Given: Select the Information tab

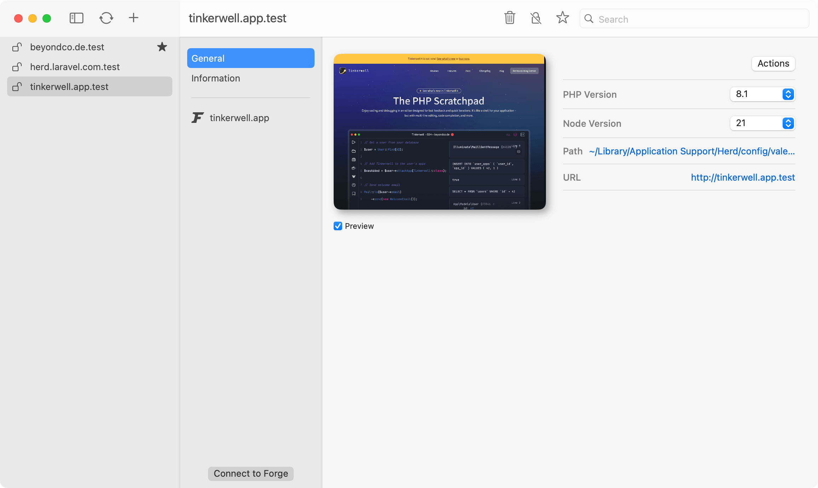Looking at the screenshot, I should tap(217, 78).
